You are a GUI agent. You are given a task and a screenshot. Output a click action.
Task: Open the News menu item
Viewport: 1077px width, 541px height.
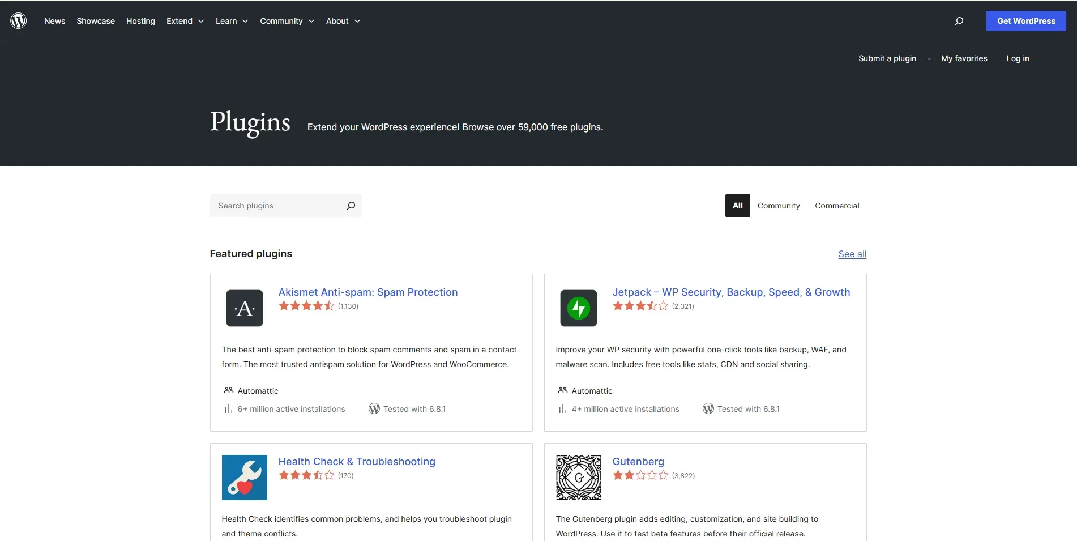tap(54, 21)
